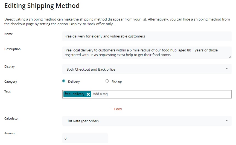The width and height of the screenshot is (236, 145).
Task: Click the 'Tags' field label
Action: click(8, 91)
